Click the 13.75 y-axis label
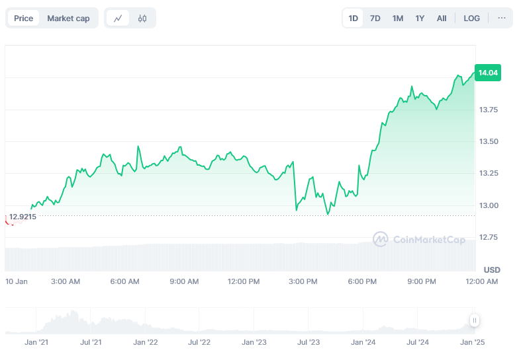 489,110
